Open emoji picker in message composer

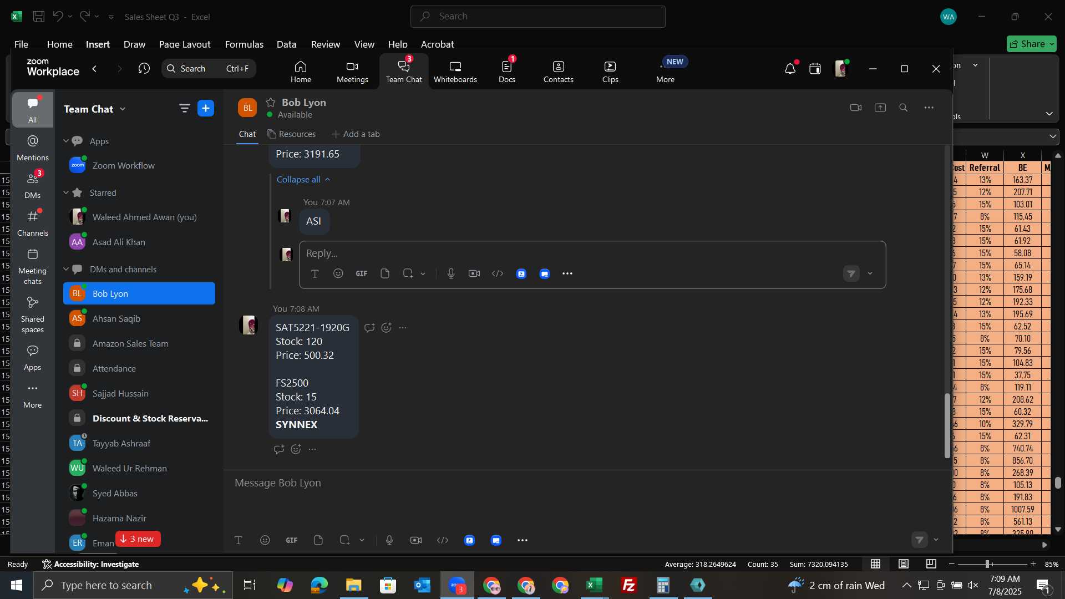(x=265, y=540)
